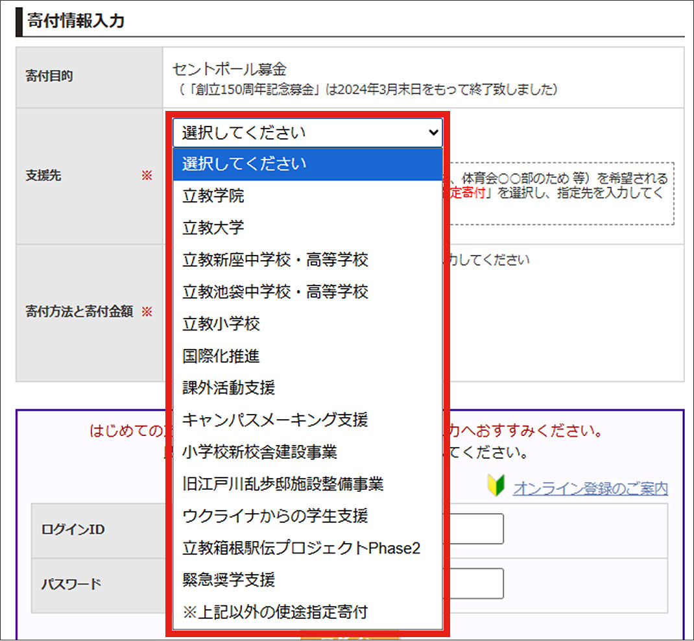Pick 国際化推進 in the dropdown
694x641 pixels.
(307, 356)
